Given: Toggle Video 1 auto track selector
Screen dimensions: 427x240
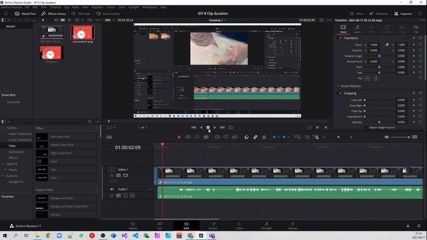Looking at the screenshot, I should point(119,175).
